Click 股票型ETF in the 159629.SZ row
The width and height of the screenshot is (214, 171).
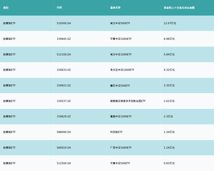coord(9,116)
